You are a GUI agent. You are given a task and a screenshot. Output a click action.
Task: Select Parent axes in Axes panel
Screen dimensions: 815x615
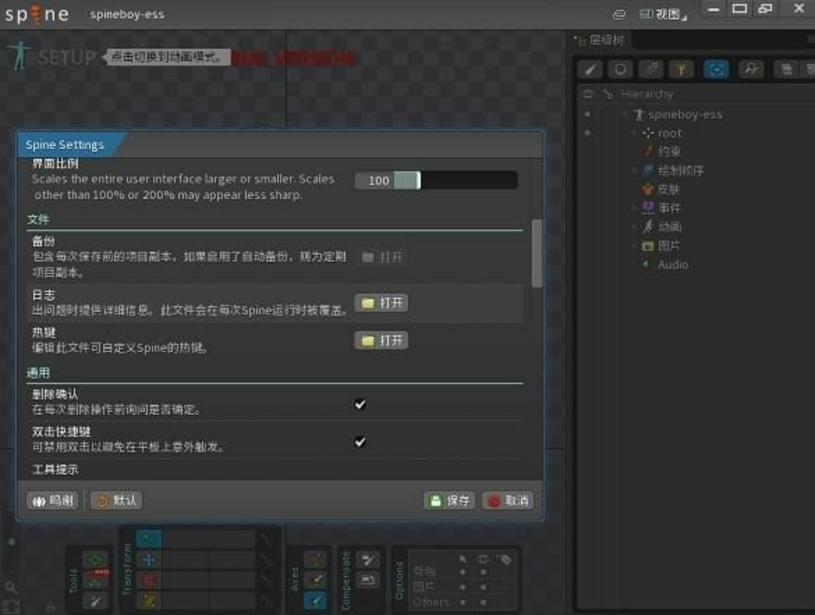(x=315, y=580)
